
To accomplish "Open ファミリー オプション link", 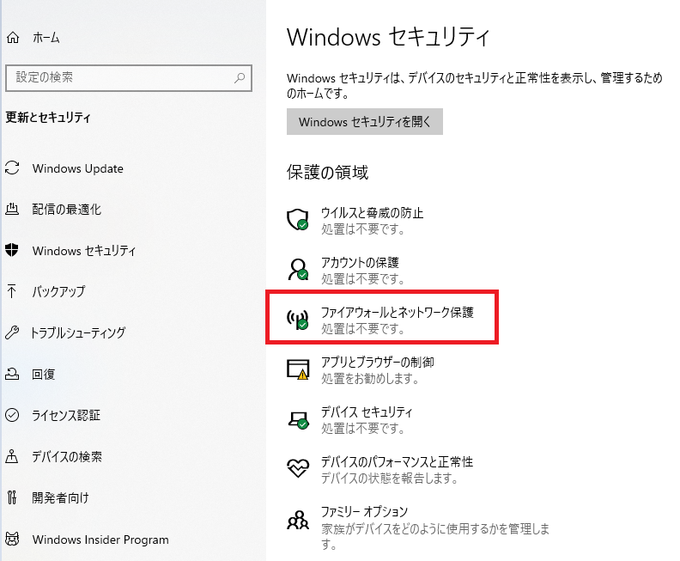I will 364,511.
